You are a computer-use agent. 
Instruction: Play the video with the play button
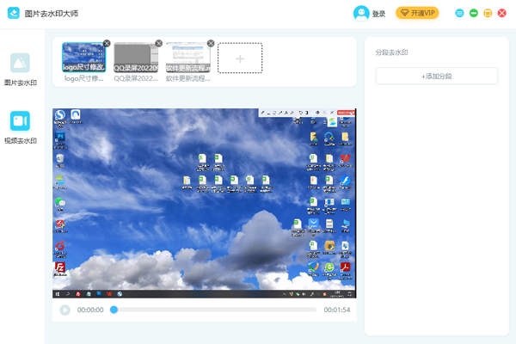[64, 310]
